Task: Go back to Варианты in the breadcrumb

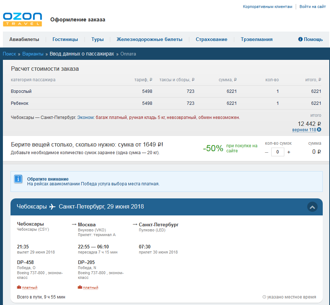Action: (33, 54)
